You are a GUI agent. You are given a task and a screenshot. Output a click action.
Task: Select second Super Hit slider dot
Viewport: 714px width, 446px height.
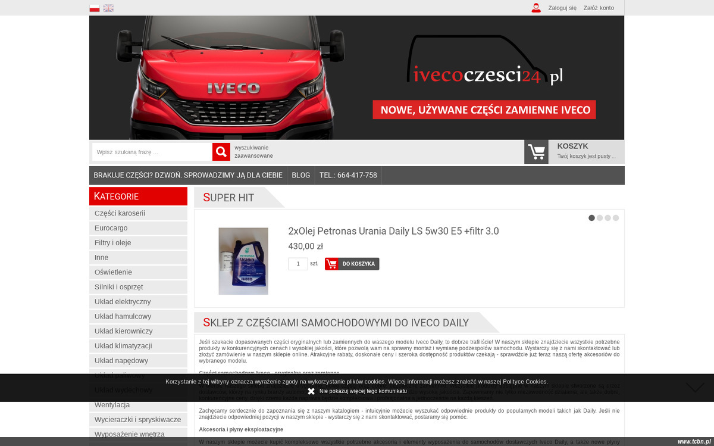600,218
